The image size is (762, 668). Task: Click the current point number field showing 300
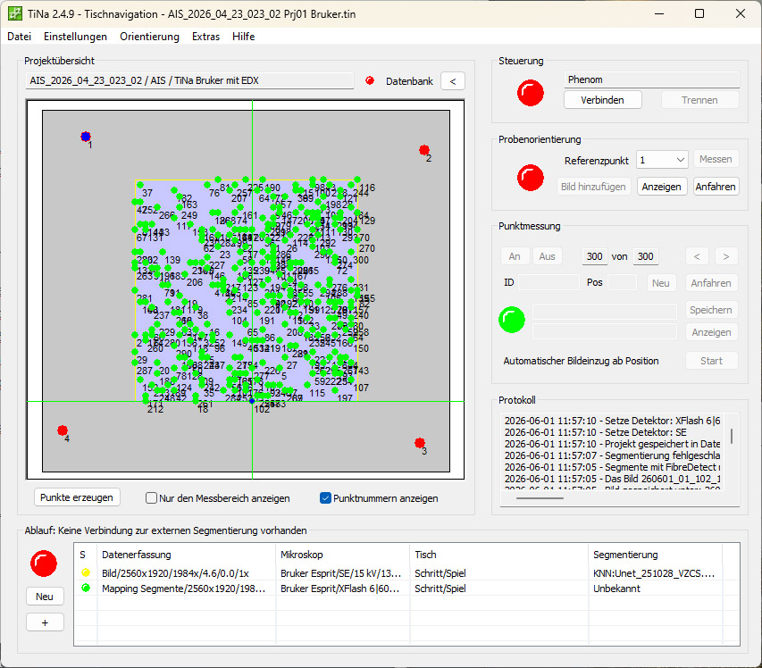click(x=594, y=256)
